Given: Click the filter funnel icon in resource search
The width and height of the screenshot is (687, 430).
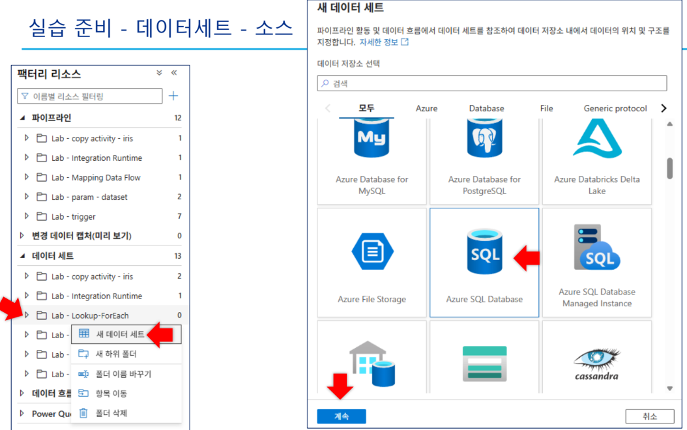Looking at the screenshot, I should coord(25,96).
